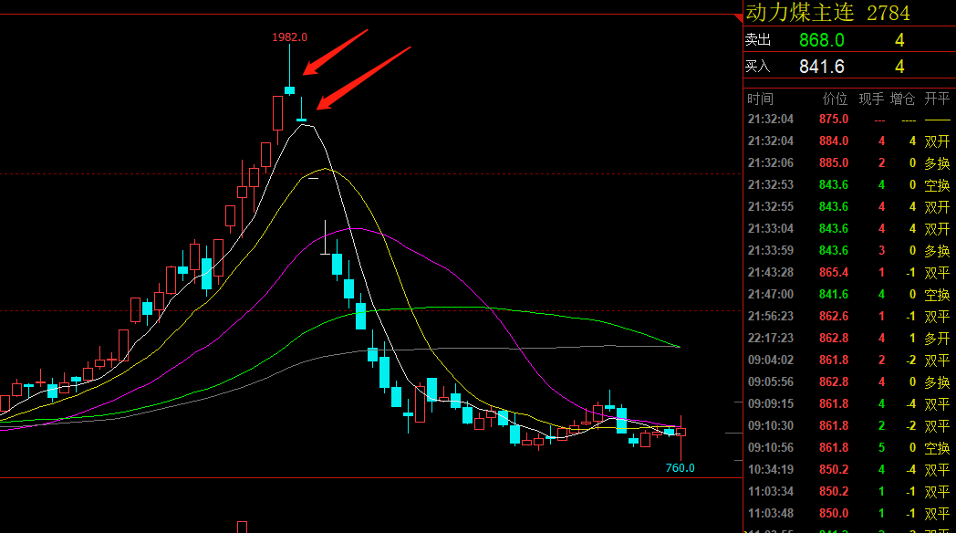
Task: Click the 21:43:28 timestamp
Action: [x=771, y=273]
